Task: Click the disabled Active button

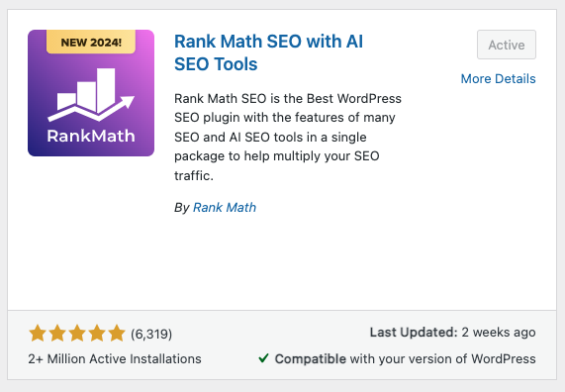Action: point(507,45)
